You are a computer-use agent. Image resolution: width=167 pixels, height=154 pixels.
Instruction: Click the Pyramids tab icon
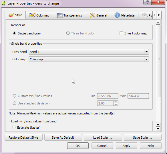[x=144, y=15]
